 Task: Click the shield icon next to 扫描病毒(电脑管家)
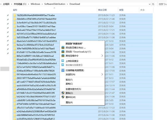tap(63, 71)
